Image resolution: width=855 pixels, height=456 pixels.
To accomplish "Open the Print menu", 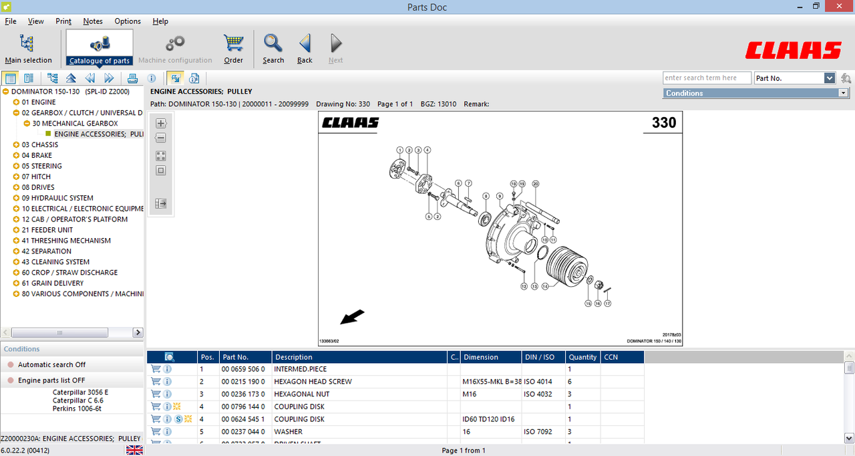I will (x=63, y=21).
